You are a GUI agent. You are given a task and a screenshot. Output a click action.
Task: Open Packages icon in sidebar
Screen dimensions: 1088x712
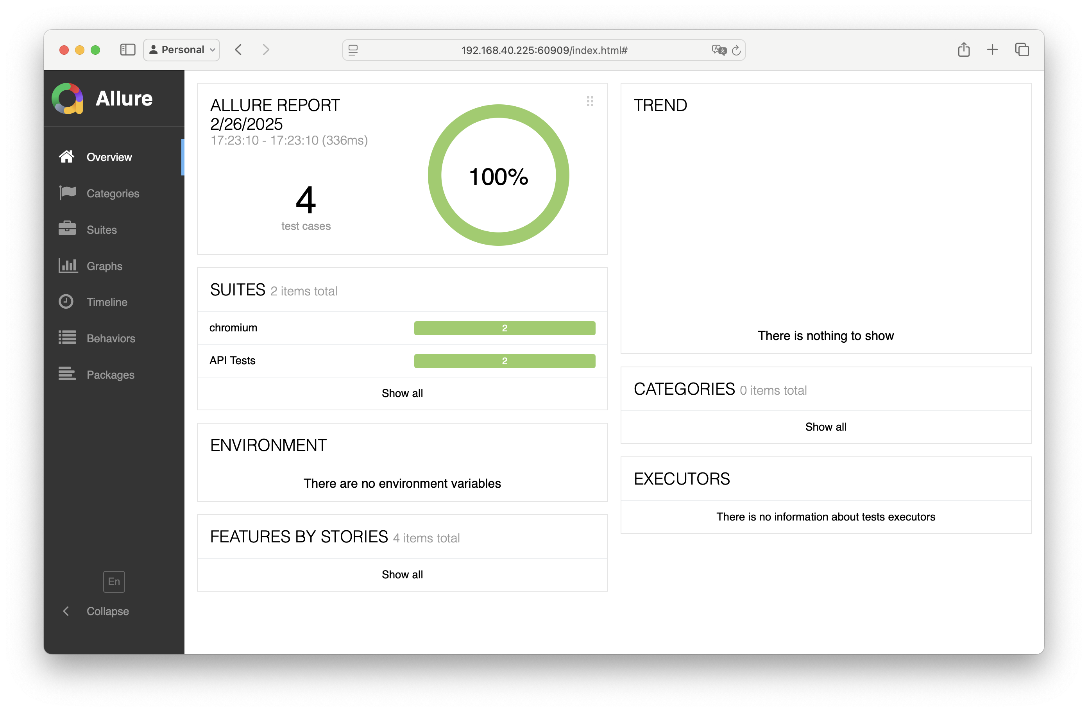coord(67,374)
